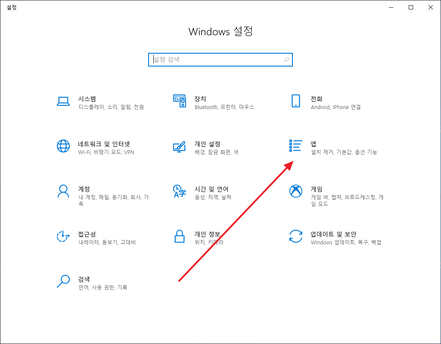Open the 계정 person icon
This screenshot has height=344, width=441.
pyautogui.click(x=63, y=191)
